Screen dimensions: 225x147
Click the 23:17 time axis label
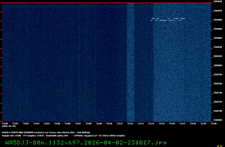tap(183, 123)
